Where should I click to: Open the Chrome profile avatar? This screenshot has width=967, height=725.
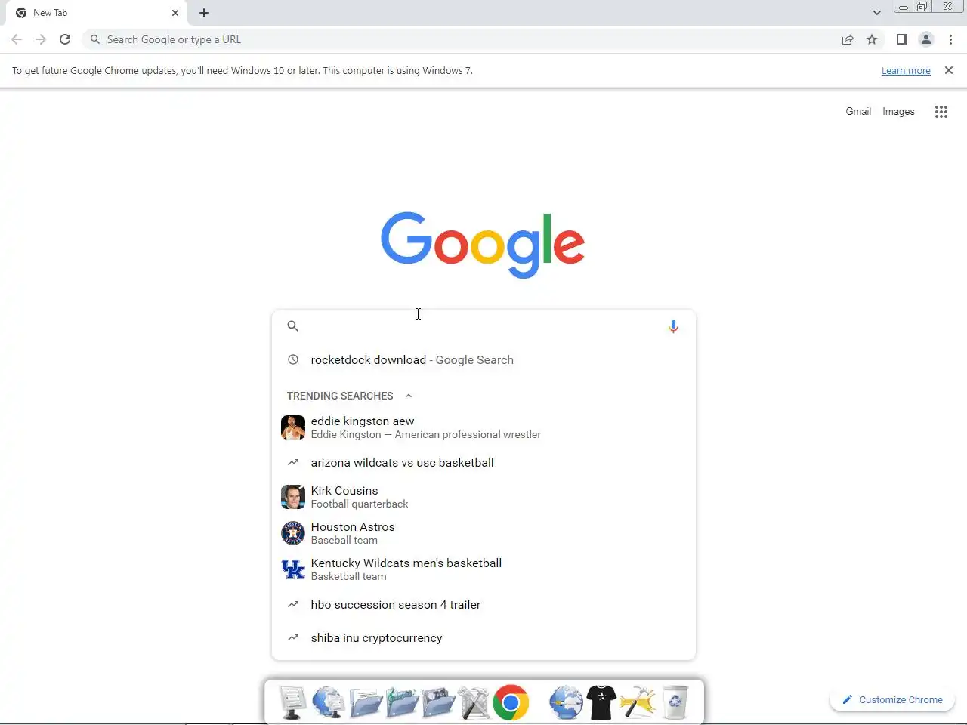point(925,39)
